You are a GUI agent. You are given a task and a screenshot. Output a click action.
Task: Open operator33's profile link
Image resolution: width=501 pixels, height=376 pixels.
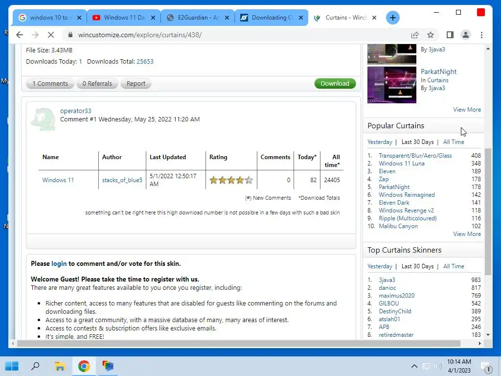click(x=76, y=111)
